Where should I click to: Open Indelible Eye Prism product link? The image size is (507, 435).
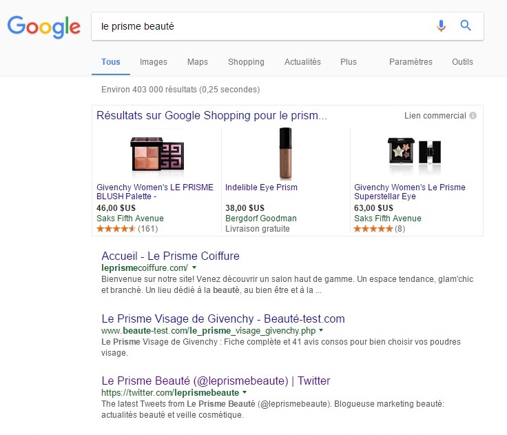tap(261, 188)
